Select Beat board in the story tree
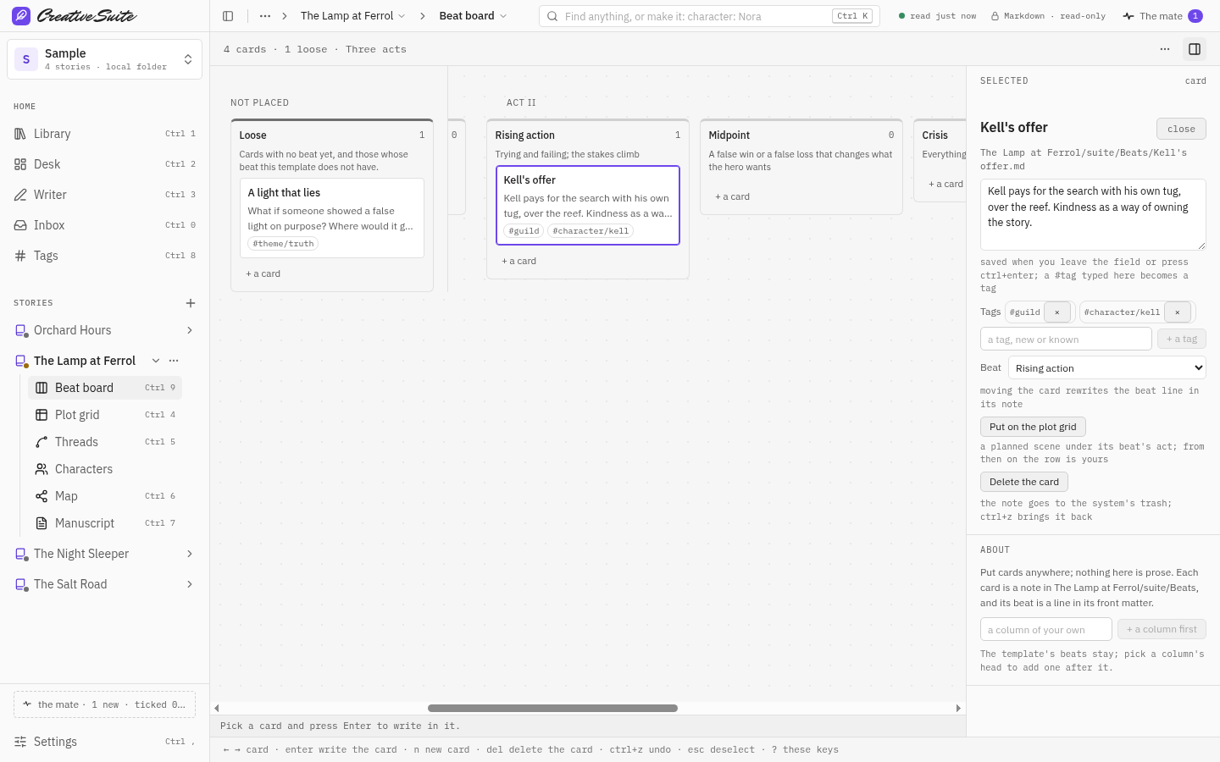Image resolution: width=1220 pixels, height=762 pixels. (x=105, y=388)
